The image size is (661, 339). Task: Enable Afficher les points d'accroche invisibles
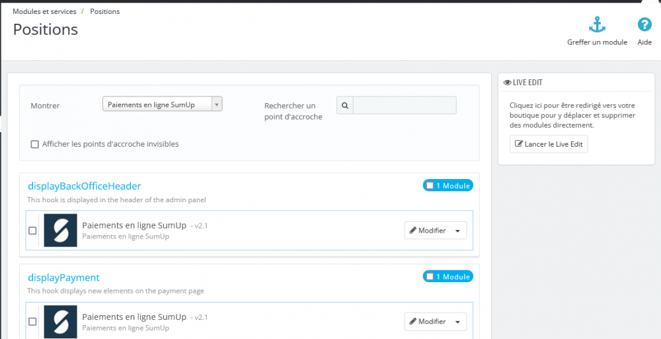(34, 144)
